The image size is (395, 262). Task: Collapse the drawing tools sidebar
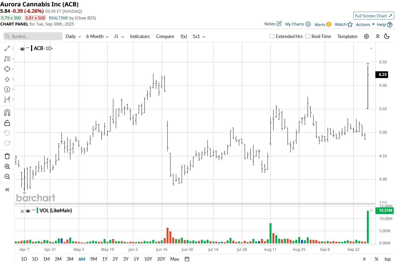(x=7, y=190)
